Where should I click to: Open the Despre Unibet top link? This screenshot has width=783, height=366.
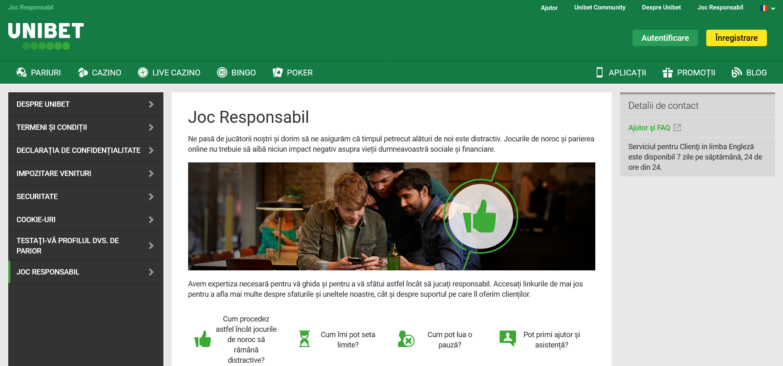(661, 7)
